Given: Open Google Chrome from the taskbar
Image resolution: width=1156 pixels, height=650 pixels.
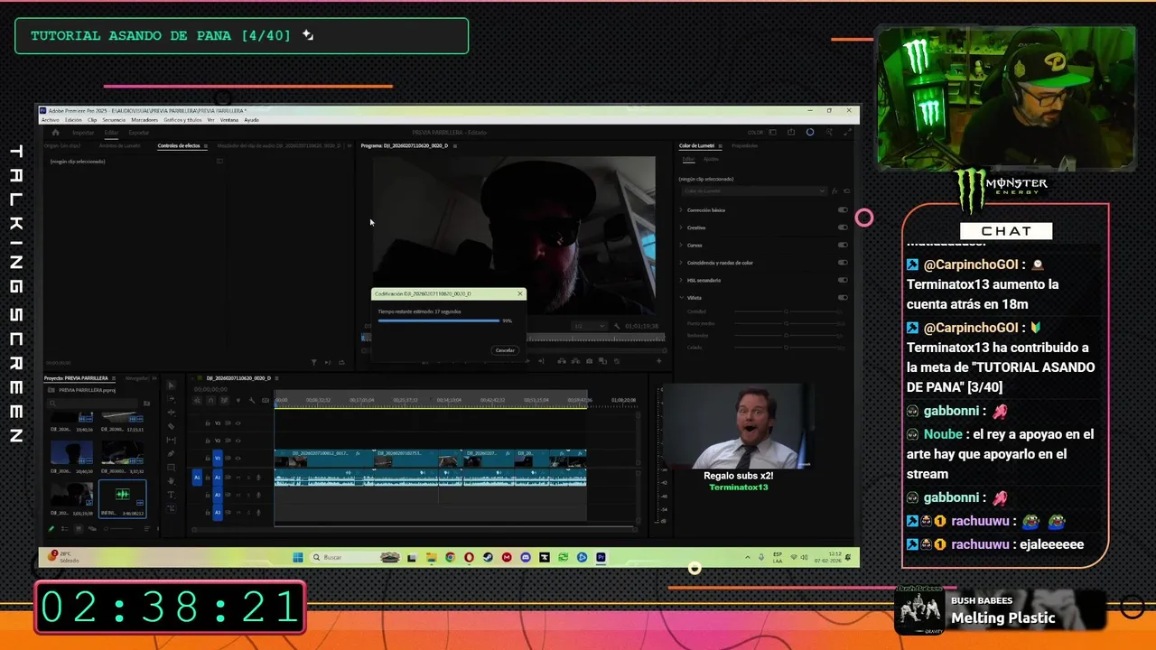Looking at the screenshot, I should (450, 557).
